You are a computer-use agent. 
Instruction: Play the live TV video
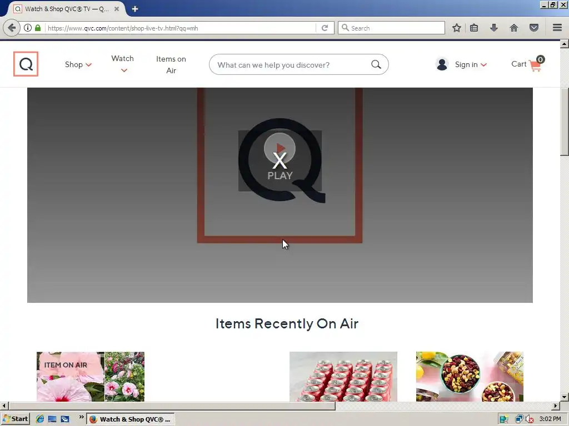pos(280,160)
